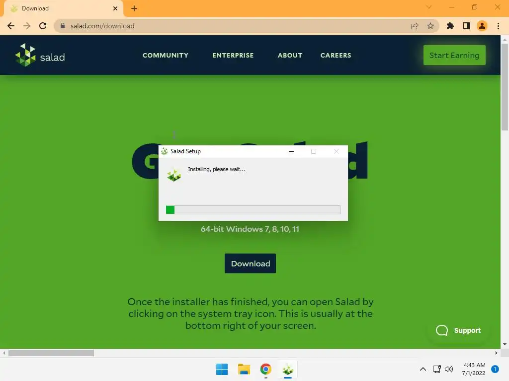The height and width of the screenshot is (381, 509).
Task: Share this page using the share icon
Action: (x=415, y=26)
